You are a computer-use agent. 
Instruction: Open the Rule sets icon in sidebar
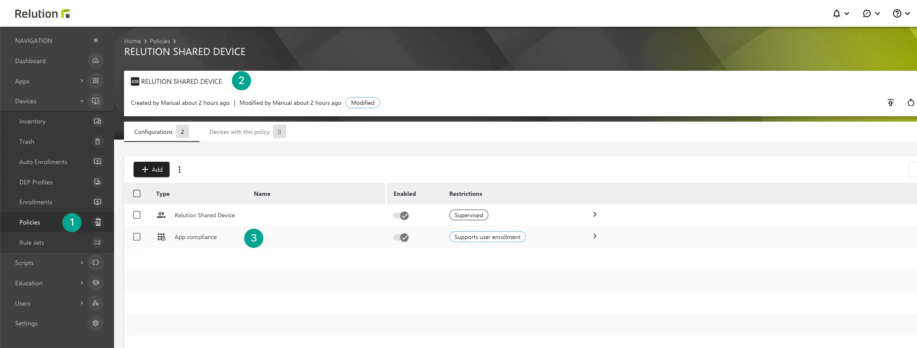point(98,242)
